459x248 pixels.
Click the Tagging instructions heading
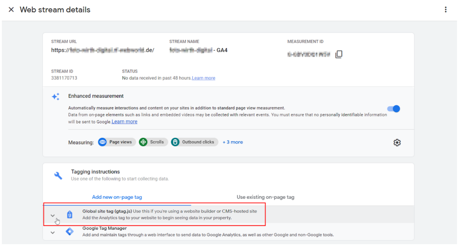[x=95, y=172]
